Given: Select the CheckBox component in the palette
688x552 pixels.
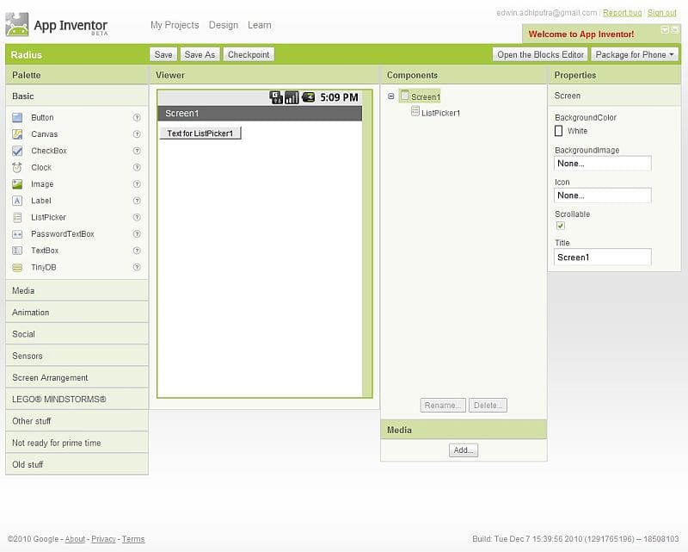Looking at the screenshot, I should tap(48, 151).
